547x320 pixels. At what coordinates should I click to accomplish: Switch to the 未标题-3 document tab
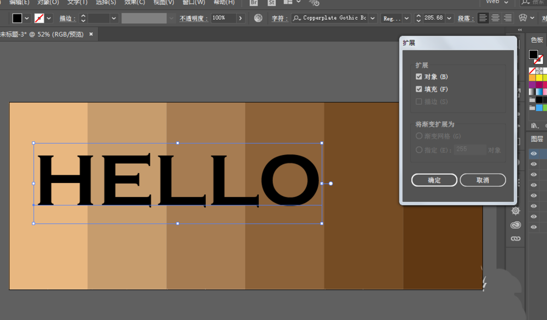tap(42, 34)
